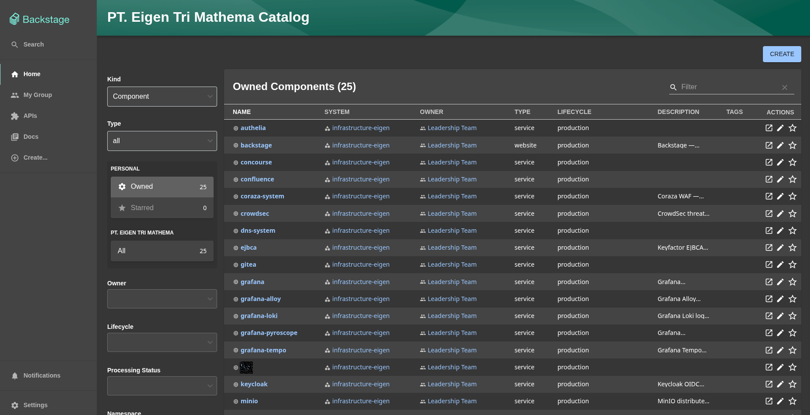Clear the table filter with X
The height and width of the screenshot is (415, 810).
785,87
